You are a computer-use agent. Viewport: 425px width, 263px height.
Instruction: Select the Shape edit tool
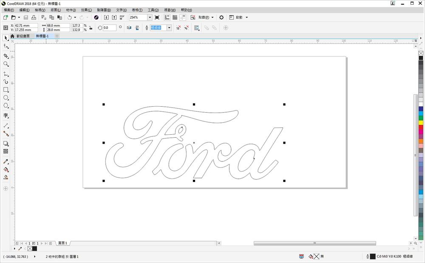(6, 46)
